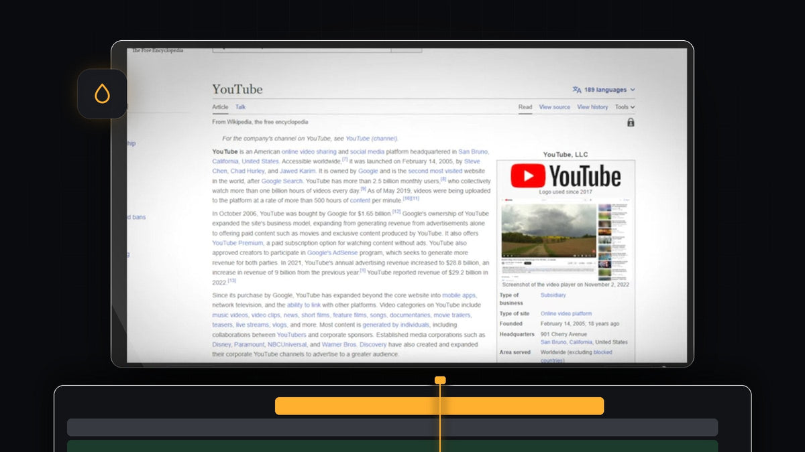Viewport: 805px width, 452px height.
Task: Click the Warner Bros. Discovery link
Action: point(354,345)
